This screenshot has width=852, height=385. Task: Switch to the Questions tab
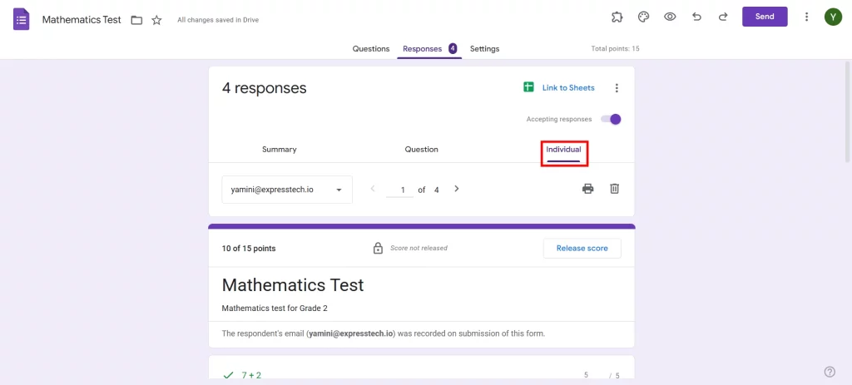[371, 49]
